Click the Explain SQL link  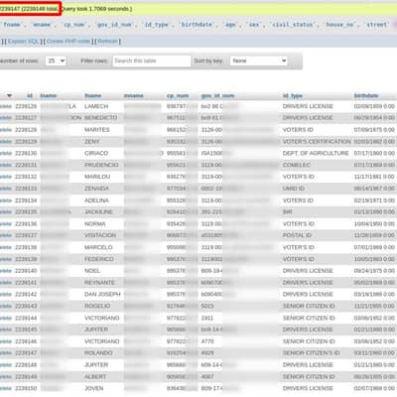24,42
